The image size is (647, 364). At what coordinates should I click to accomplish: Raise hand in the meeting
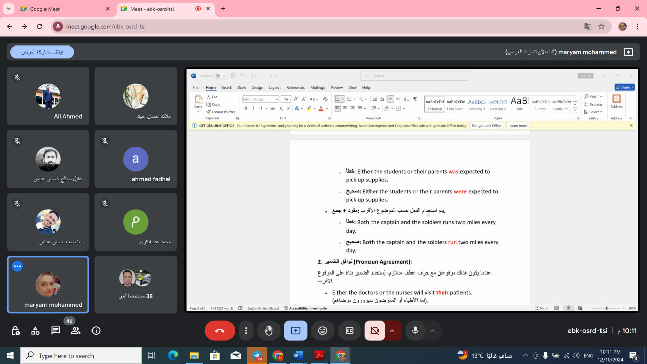(268, 331)
